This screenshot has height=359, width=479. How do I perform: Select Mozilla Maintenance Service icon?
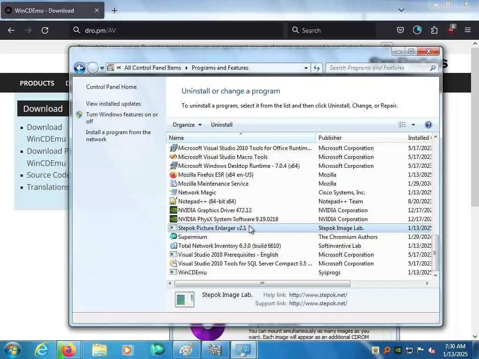(x=173, y=183)
